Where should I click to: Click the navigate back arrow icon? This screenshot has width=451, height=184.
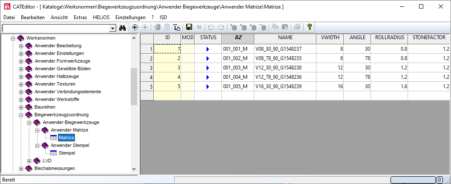pyautogui.click(x=135, y=27)
